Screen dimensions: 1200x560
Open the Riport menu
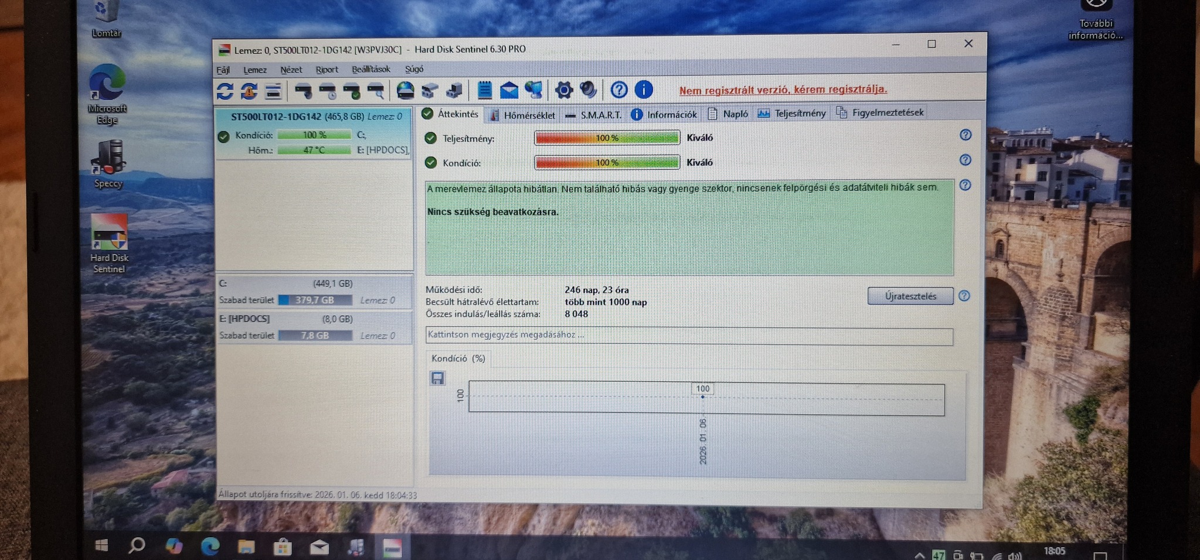click(327, 70)
